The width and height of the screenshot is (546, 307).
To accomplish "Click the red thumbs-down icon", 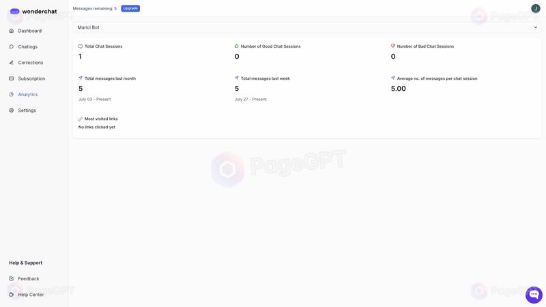I will point(393,46).
